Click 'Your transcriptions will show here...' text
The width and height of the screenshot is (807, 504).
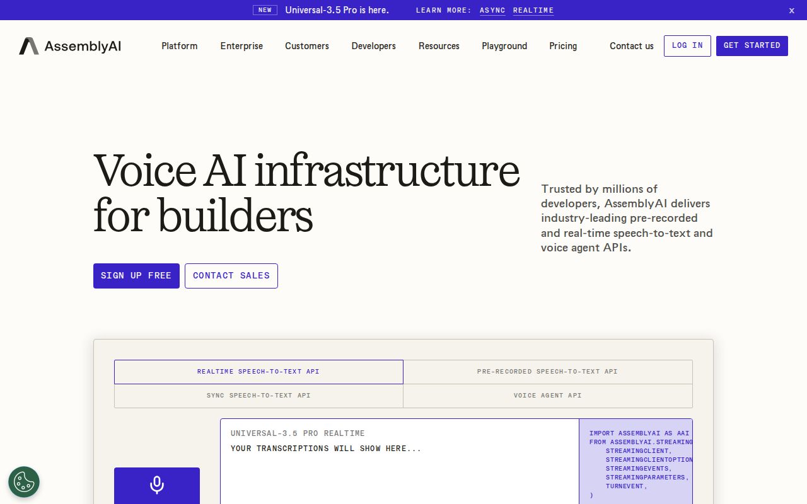[x=326, y=449]
